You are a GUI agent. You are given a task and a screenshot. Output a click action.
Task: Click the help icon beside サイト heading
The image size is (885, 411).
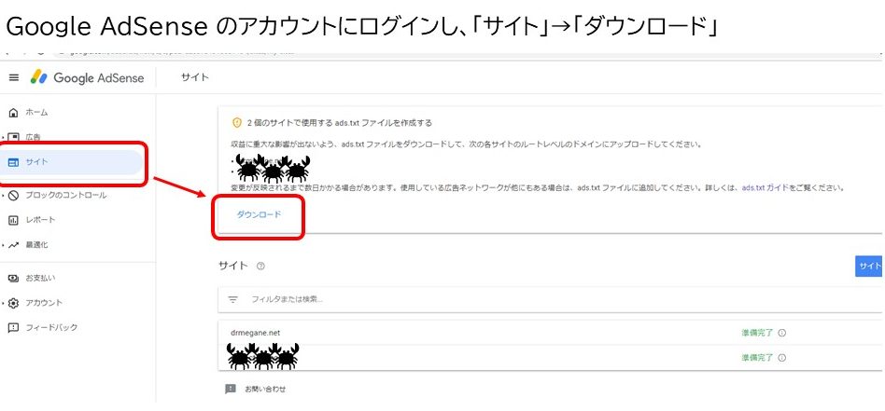260,267
